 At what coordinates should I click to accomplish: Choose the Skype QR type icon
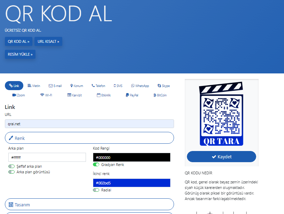coord(159,86)
